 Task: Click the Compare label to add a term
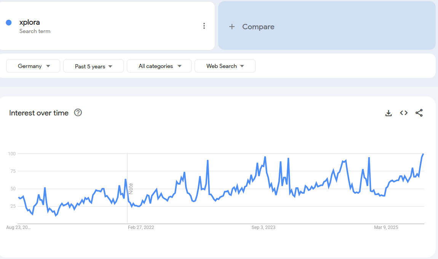[258, 27]
